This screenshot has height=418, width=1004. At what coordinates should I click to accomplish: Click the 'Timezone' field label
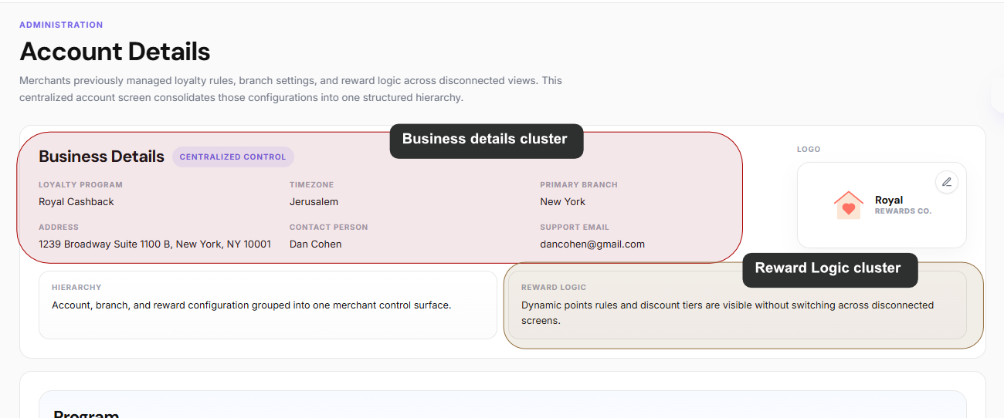311,184
